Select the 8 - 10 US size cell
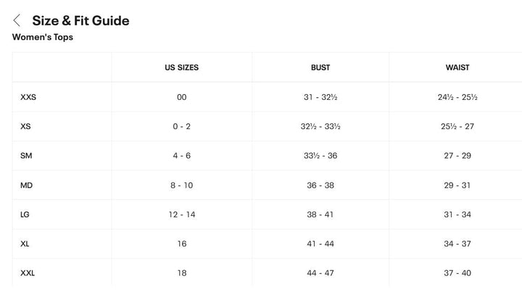Image resolution: width=522 pixels, height=300 pixels. click(181, 186)
